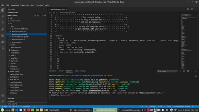Open the Help menu
Viewport: 199px width, 112px height.
(47, 5)
